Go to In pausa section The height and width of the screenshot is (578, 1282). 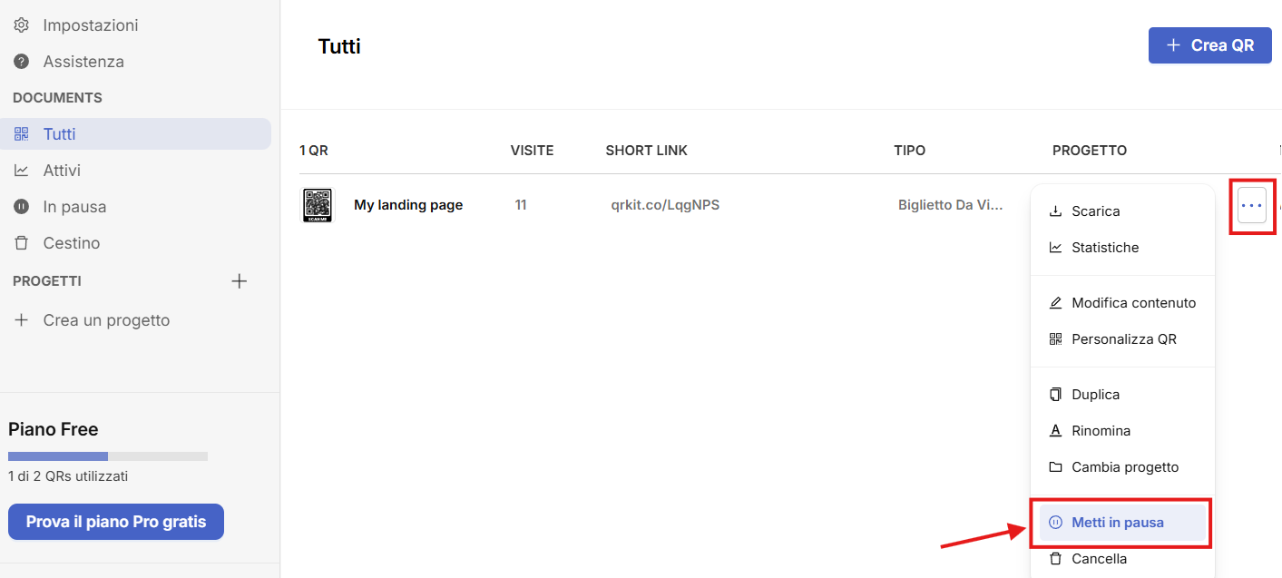74,207
